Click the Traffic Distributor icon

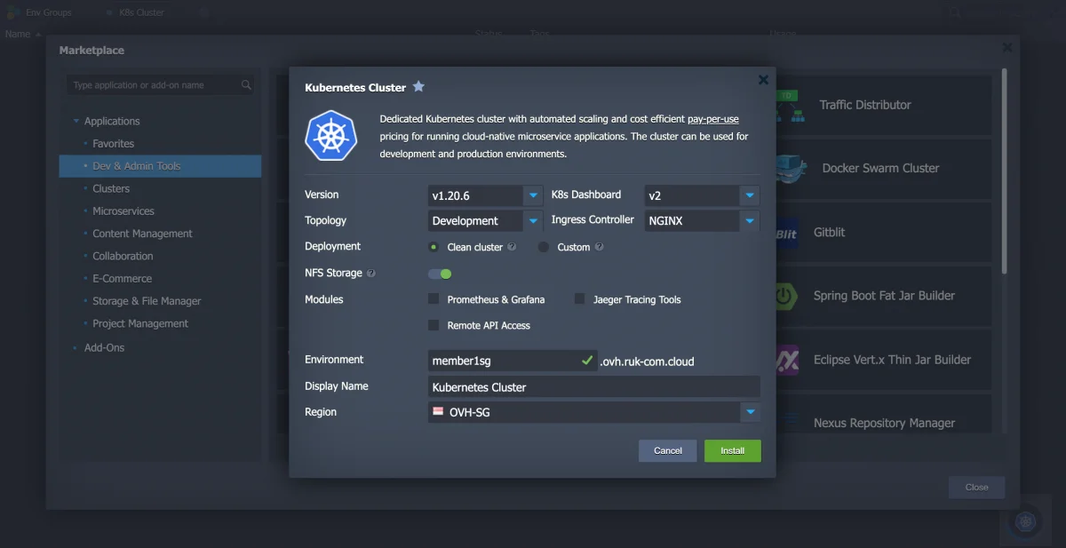[789, 106]
